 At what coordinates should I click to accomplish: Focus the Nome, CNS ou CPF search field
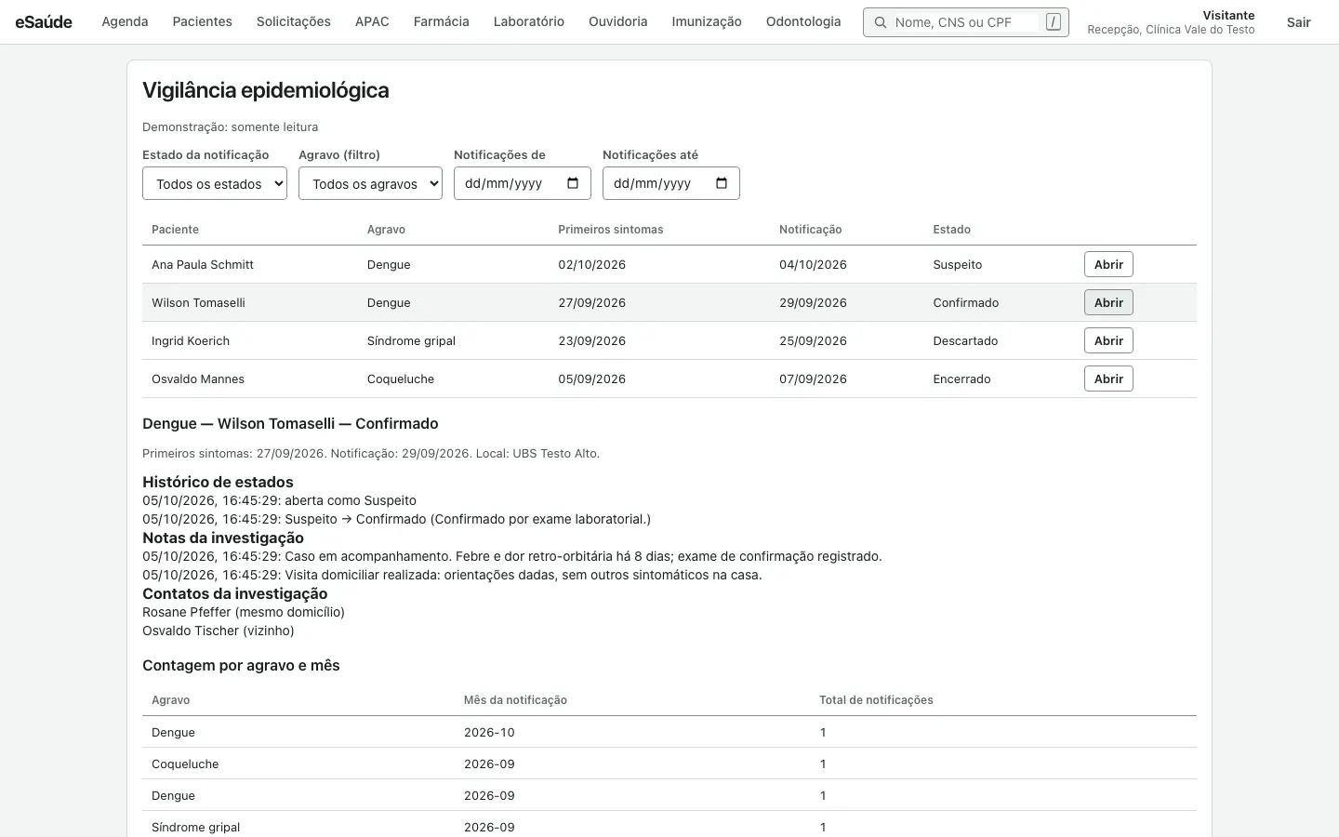coord(965,22)
